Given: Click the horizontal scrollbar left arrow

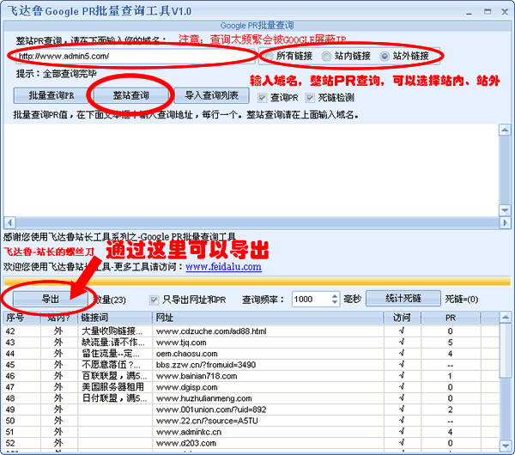Looking at the screenshot, I should [x=9, y=222].
